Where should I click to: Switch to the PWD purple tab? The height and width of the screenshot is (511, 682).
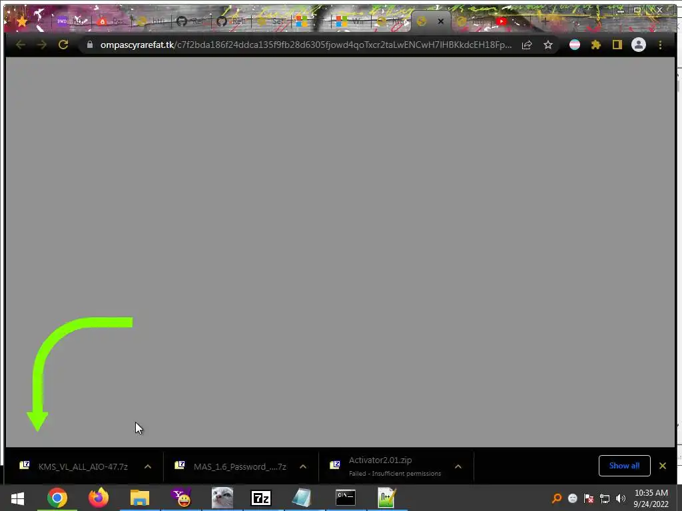coord(71,21)
